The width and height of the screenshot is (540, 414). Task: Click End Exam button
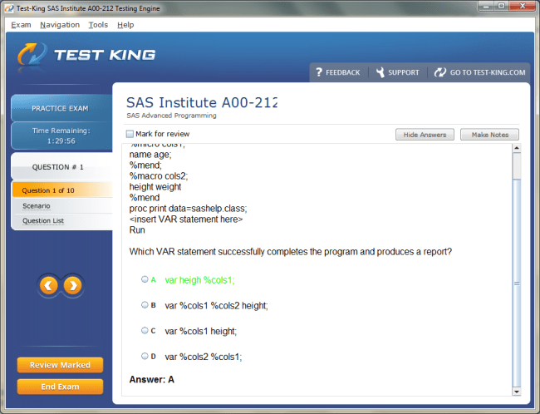60,387
